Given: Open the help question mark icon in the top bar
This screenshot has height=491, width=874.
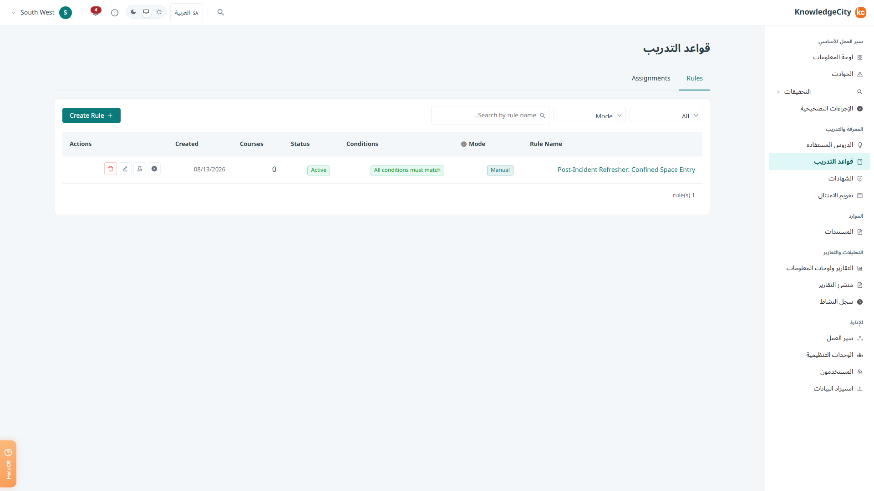Looking at the screenshot, I should [x=115, y=13].
